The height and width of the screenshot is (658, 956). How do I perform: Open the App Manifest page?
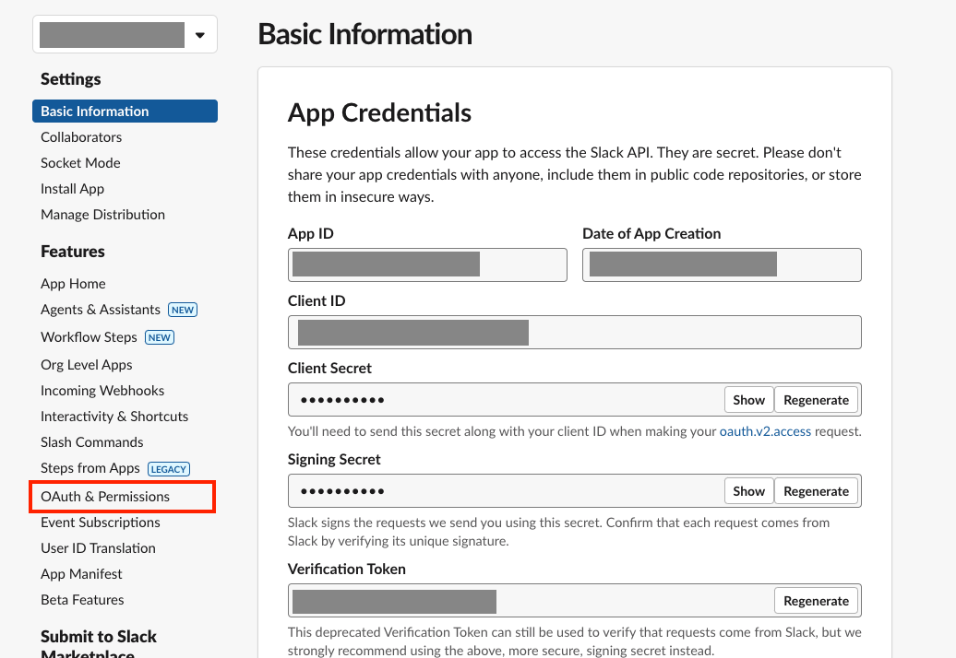coord(82,574)
